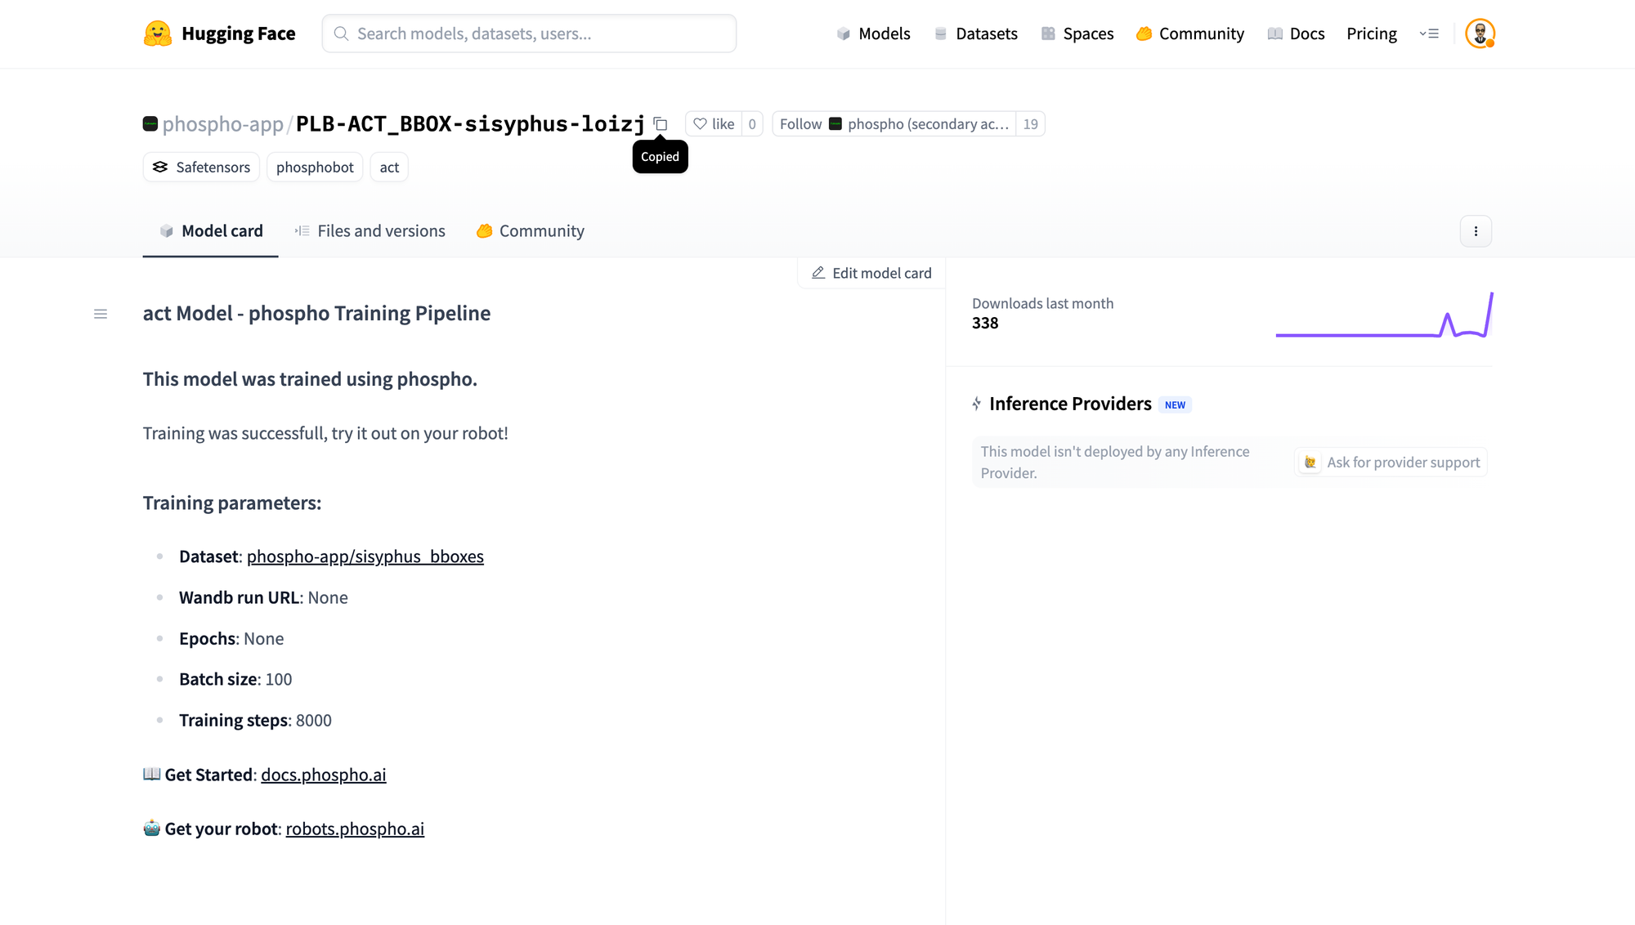Click the Safetensors tag
Viewport: 1635px width, 925px height.
tap(201, 168)
